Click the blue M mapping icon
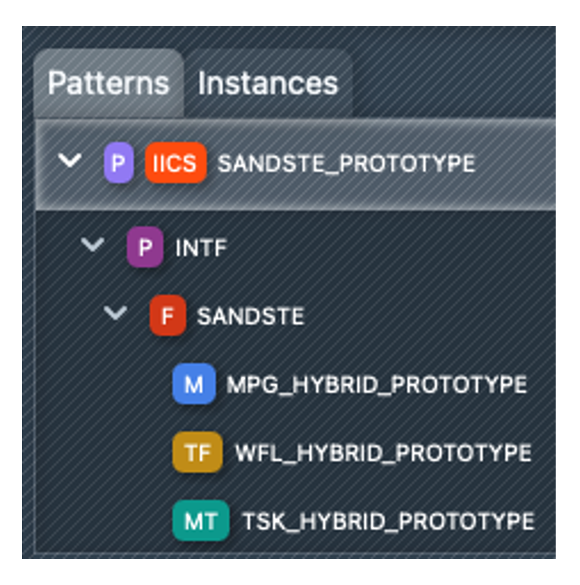 coord(194,384)
